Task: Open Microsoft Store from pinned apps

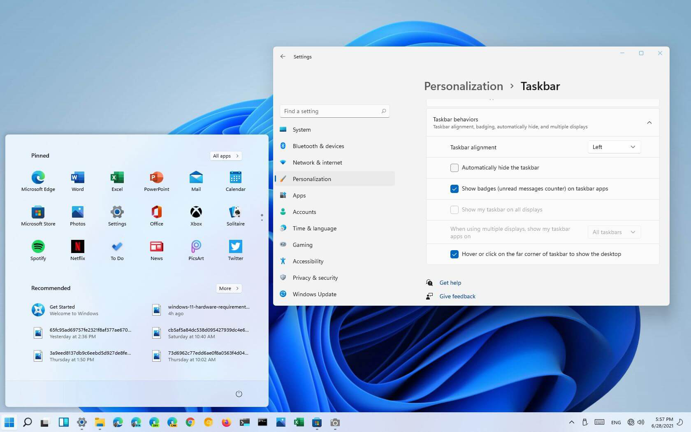Action: click(x=38, y=212)
